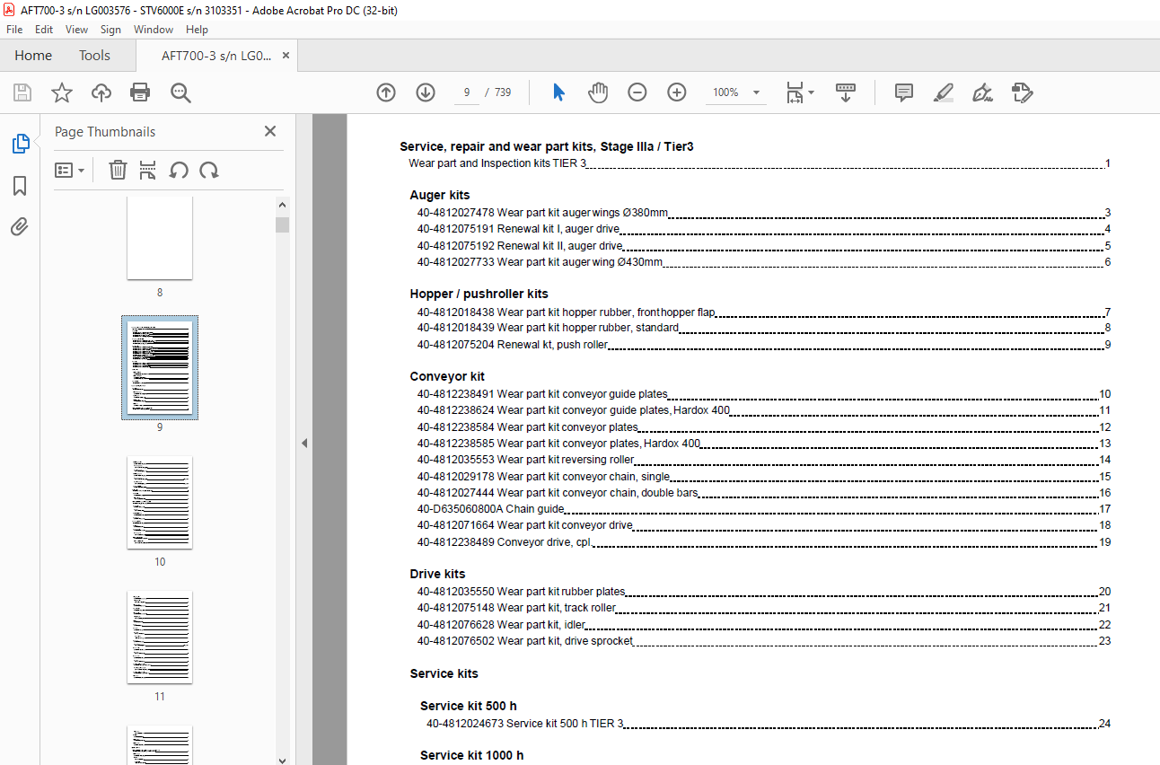Click the Drive kits heading
1160x765 pixels.
437,574
